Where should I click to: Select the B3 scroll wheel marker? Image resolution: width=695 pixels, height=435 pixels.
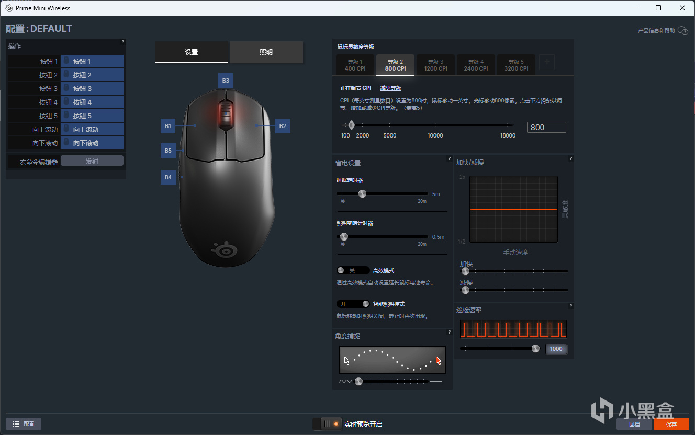coord(226,81)
